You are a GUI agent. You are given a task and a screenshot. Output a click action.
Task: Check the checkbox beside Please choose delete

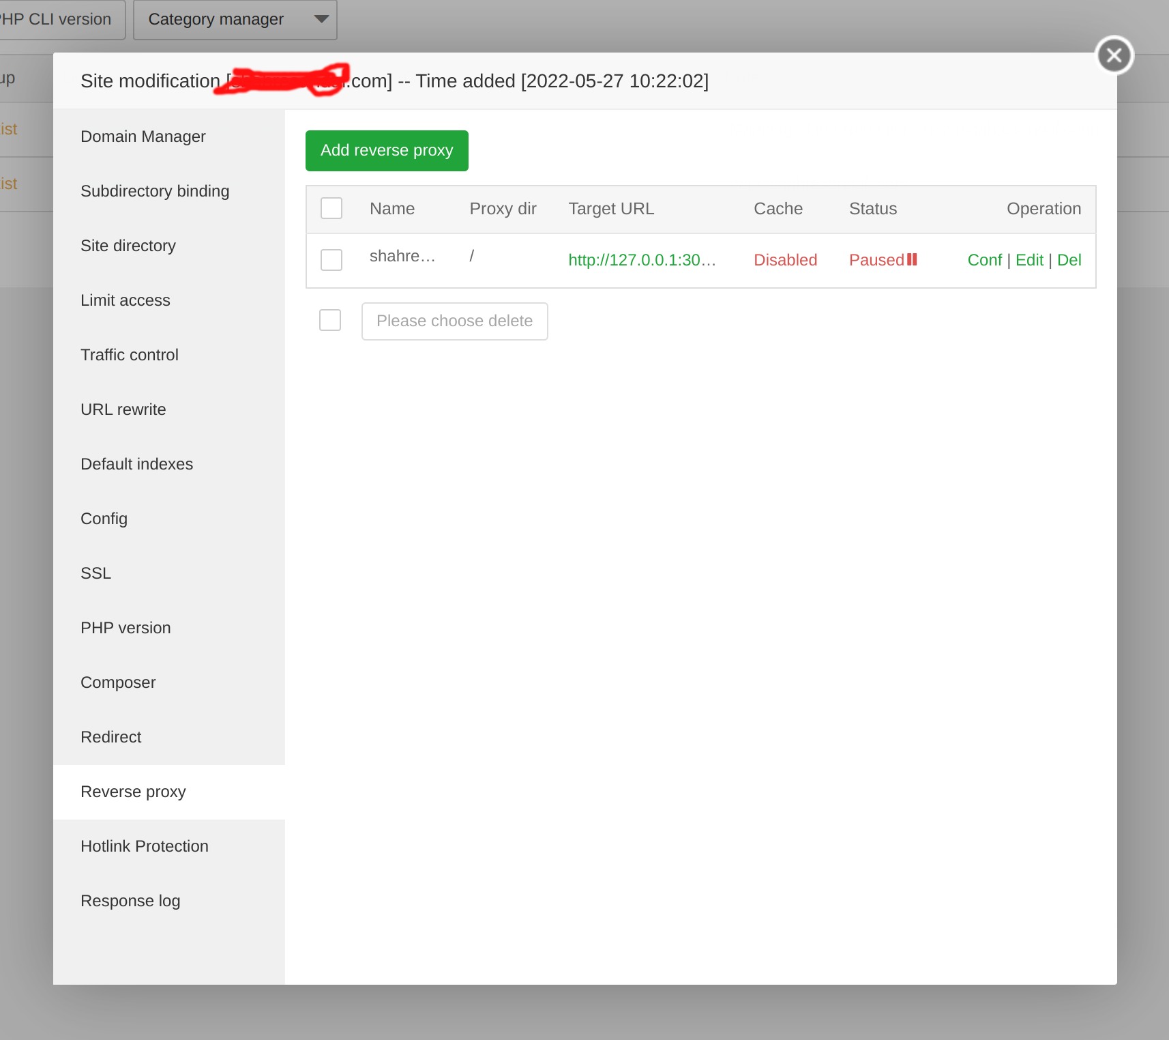pyautogui.click(x=329, y=320)
